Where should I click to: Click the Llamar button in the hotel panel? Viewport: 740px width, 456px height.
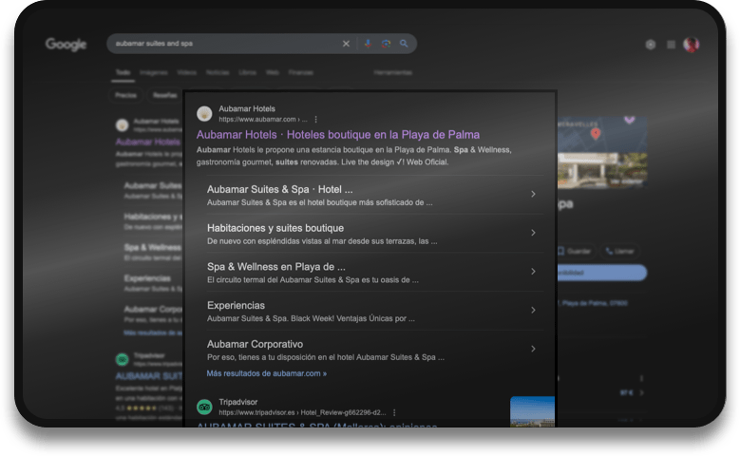620,251
